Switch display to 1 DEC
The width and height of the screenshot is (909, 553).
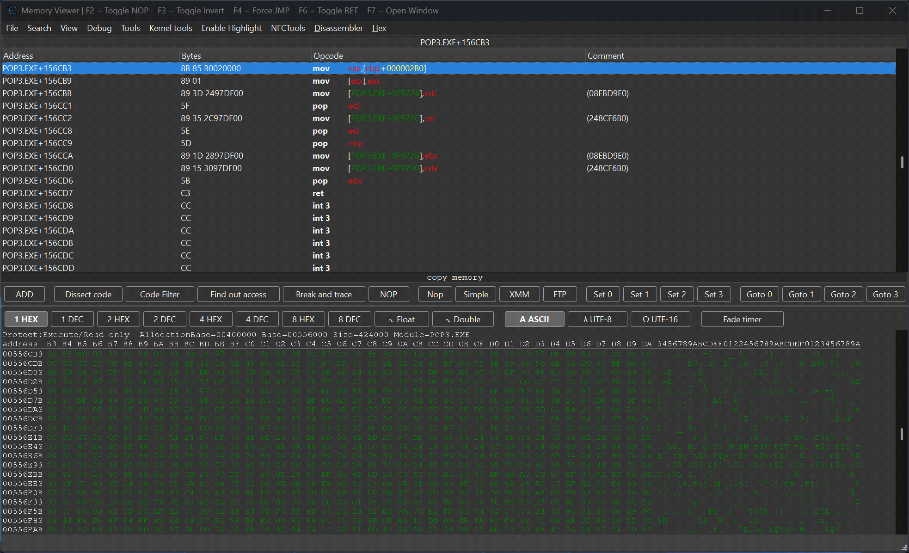pos(72,319)
